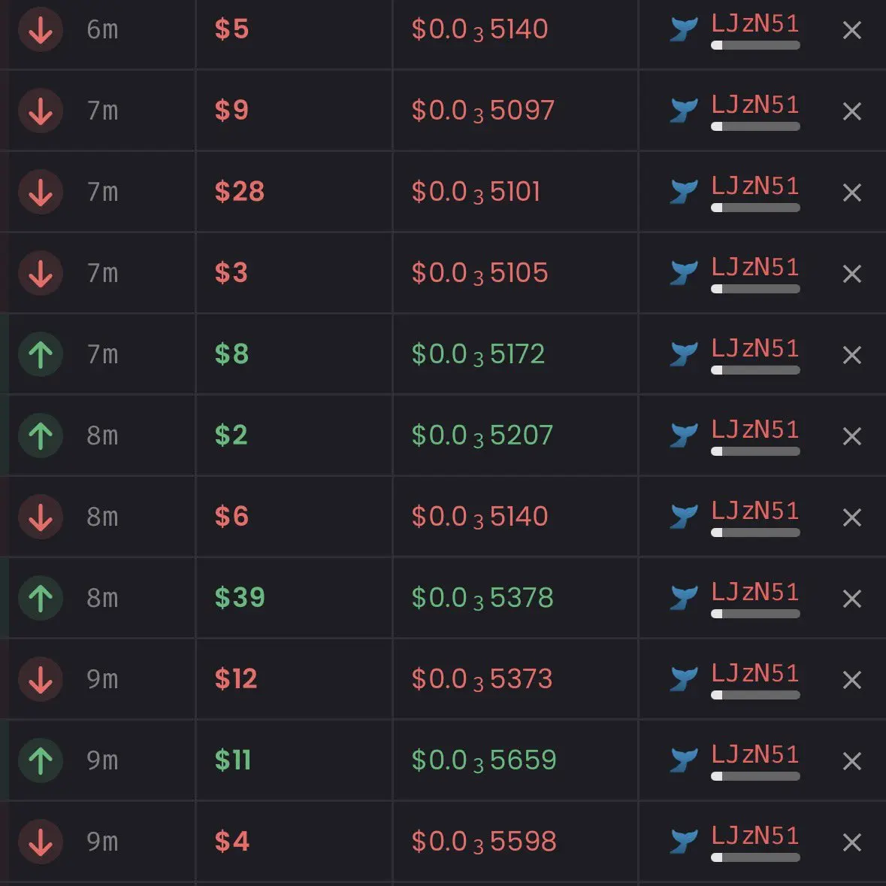Image resolution: width=886 pixels, height=886 pixels.
Task: Open LJzN51 wallet link on $9 row
Action: point(755,105)
